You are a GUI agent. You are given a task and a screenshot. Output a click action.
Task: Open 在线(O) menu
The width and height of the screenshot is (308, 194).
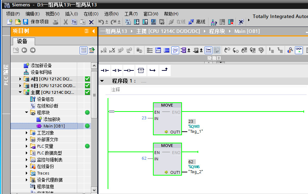tap(91, 14)
